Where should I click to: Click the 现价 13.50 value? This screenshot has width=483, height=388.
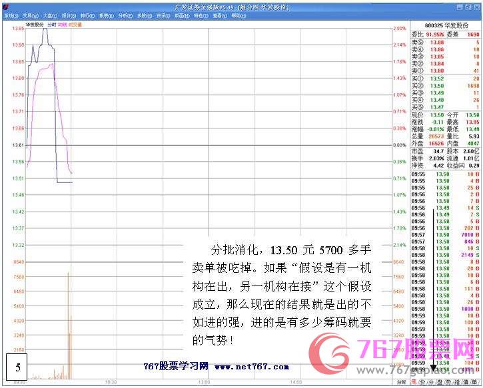(437, 115)
